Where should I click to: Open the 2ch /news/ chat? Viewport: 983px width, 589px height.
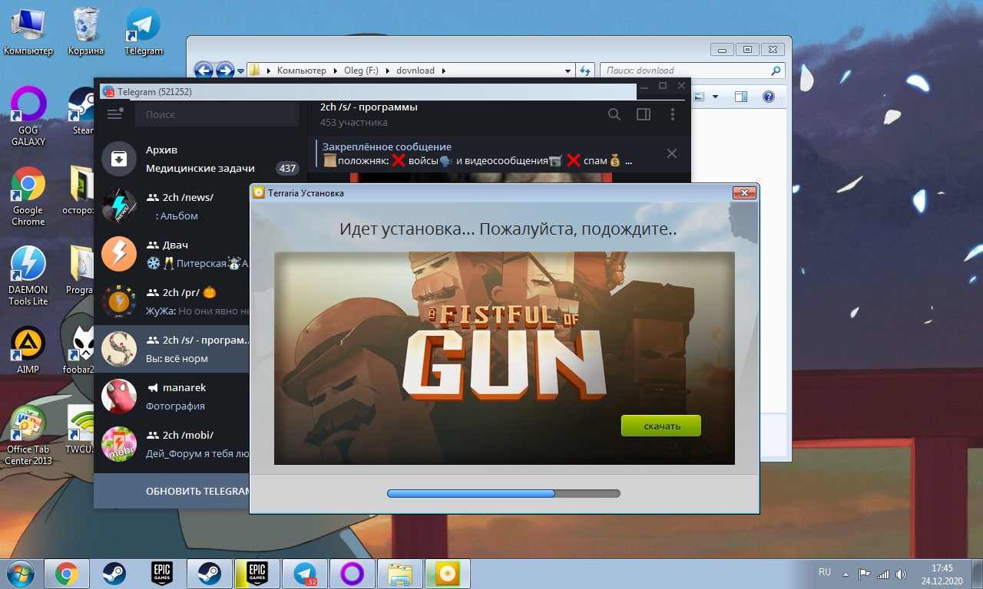pyautogui.click(x=171, y=206)
